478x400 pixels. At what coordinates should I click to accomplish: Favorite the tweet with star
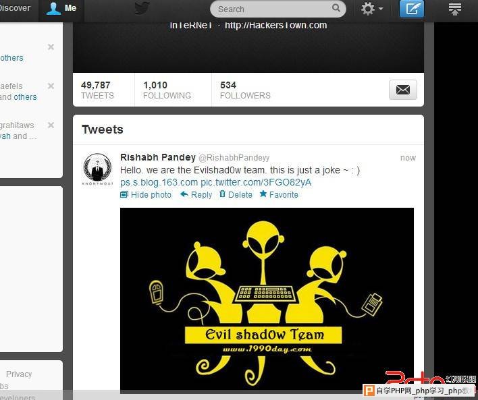coord(279,195)
